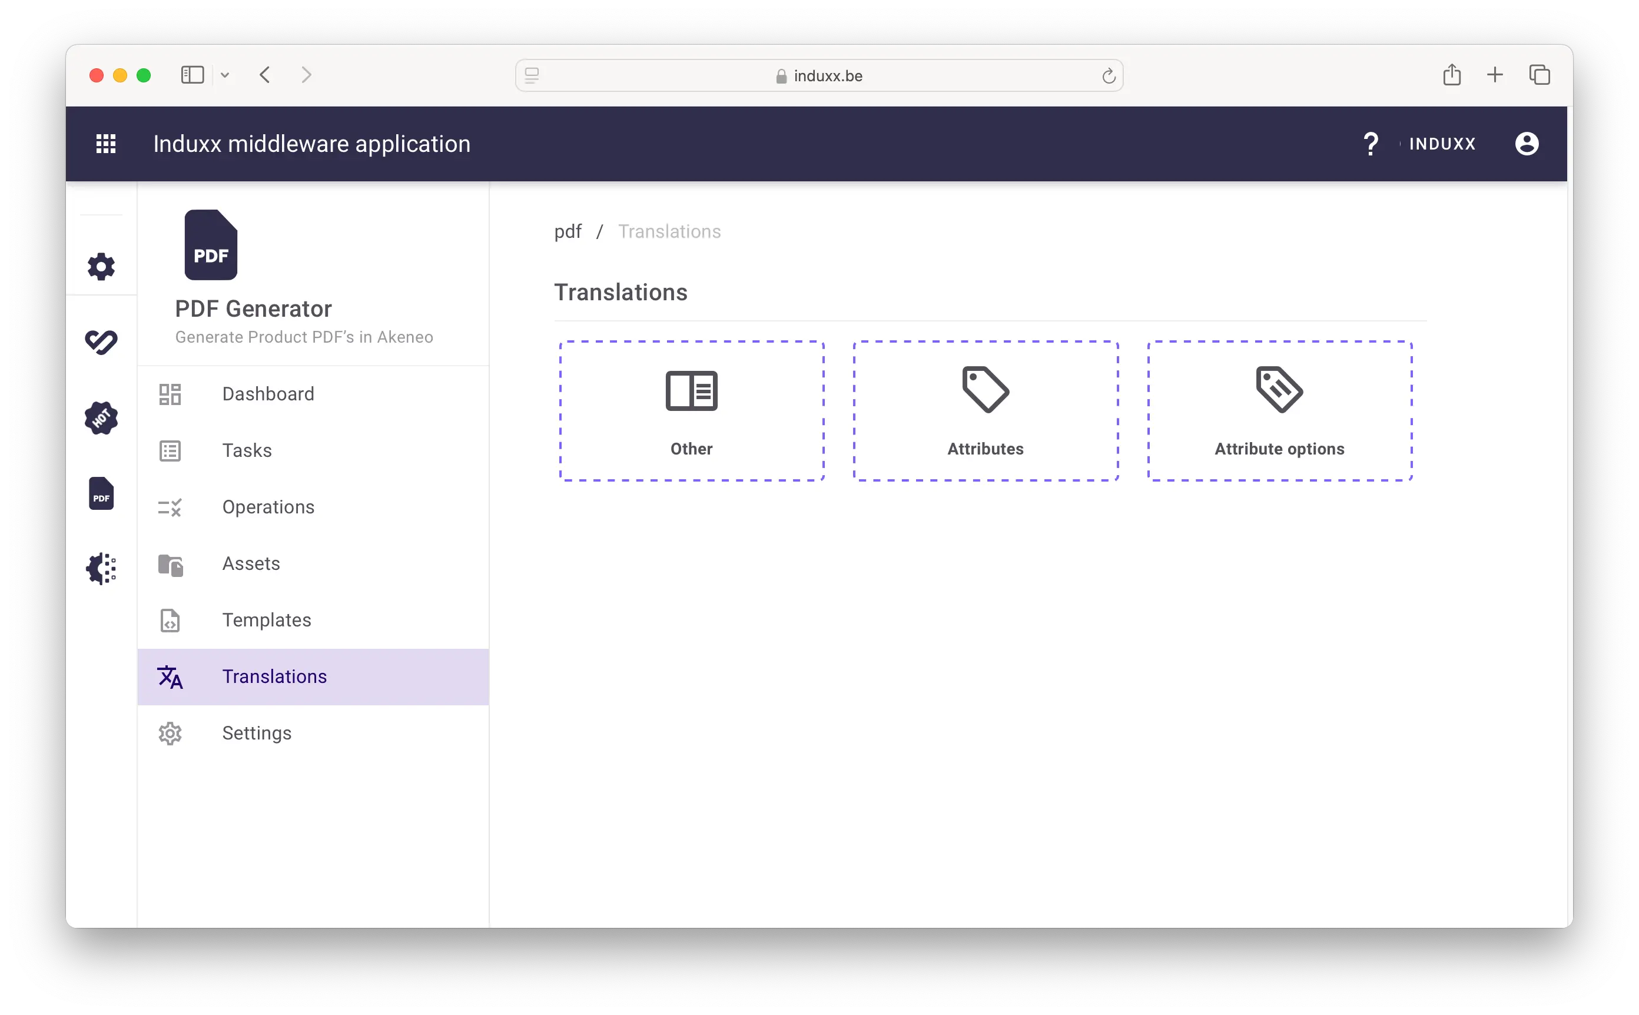The width and height of the screenshot is (1639, 1015).
Task: Click the pdf breadcrumb link
Action: [x=568, y=231]
